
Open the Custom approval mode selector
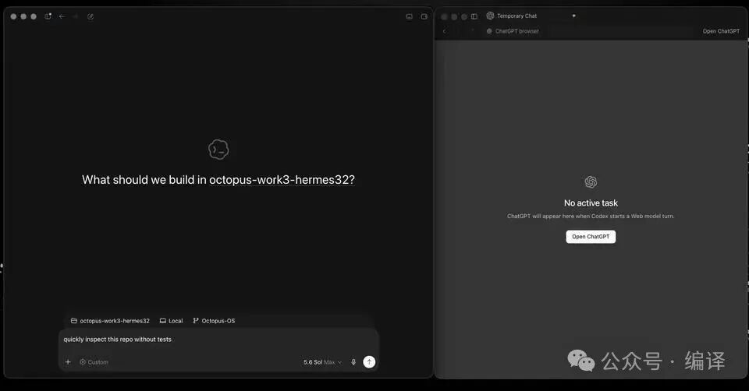94,362
